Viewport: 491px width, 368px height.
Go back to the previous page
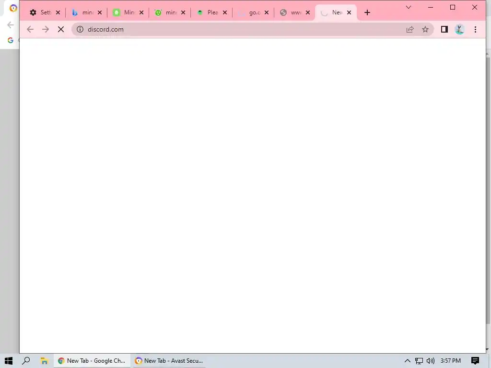click(30, 29)
